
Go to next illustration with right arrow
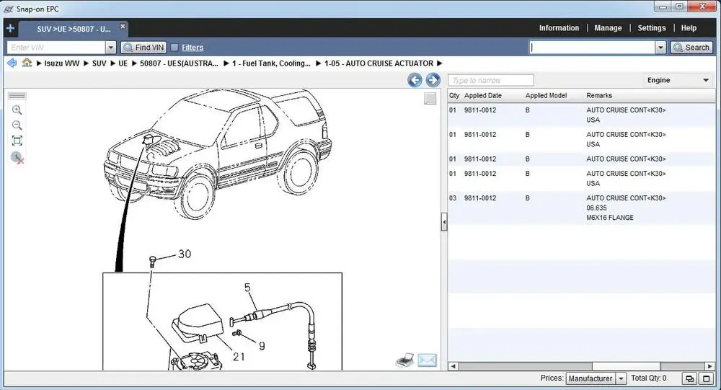(432, 80)
